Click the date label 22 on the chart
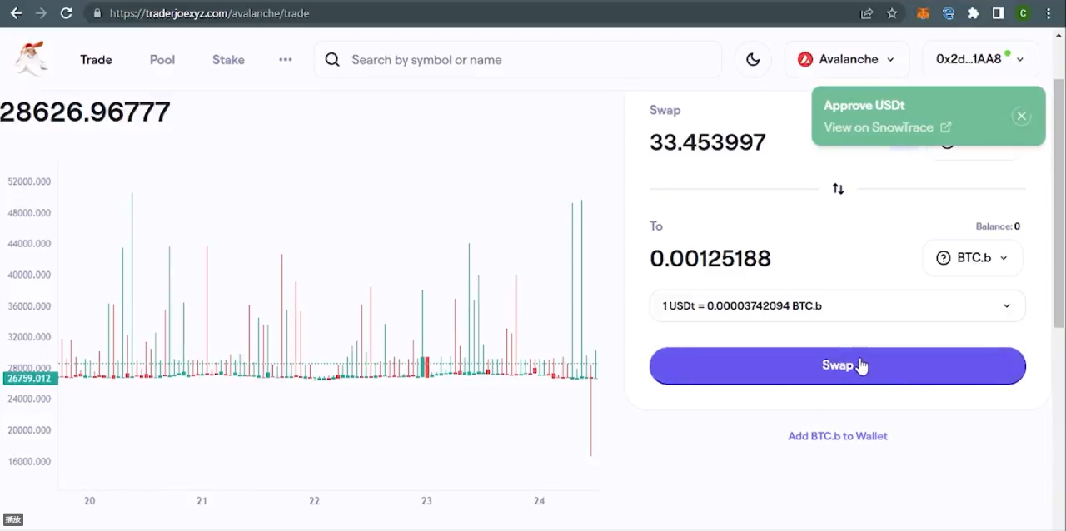Viewport: 1066px width, 531px height. [314, 501]
